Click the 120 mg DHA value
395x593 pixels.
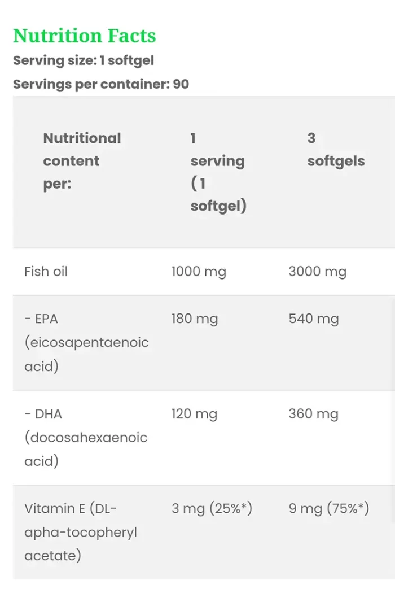tap(195, 414)
